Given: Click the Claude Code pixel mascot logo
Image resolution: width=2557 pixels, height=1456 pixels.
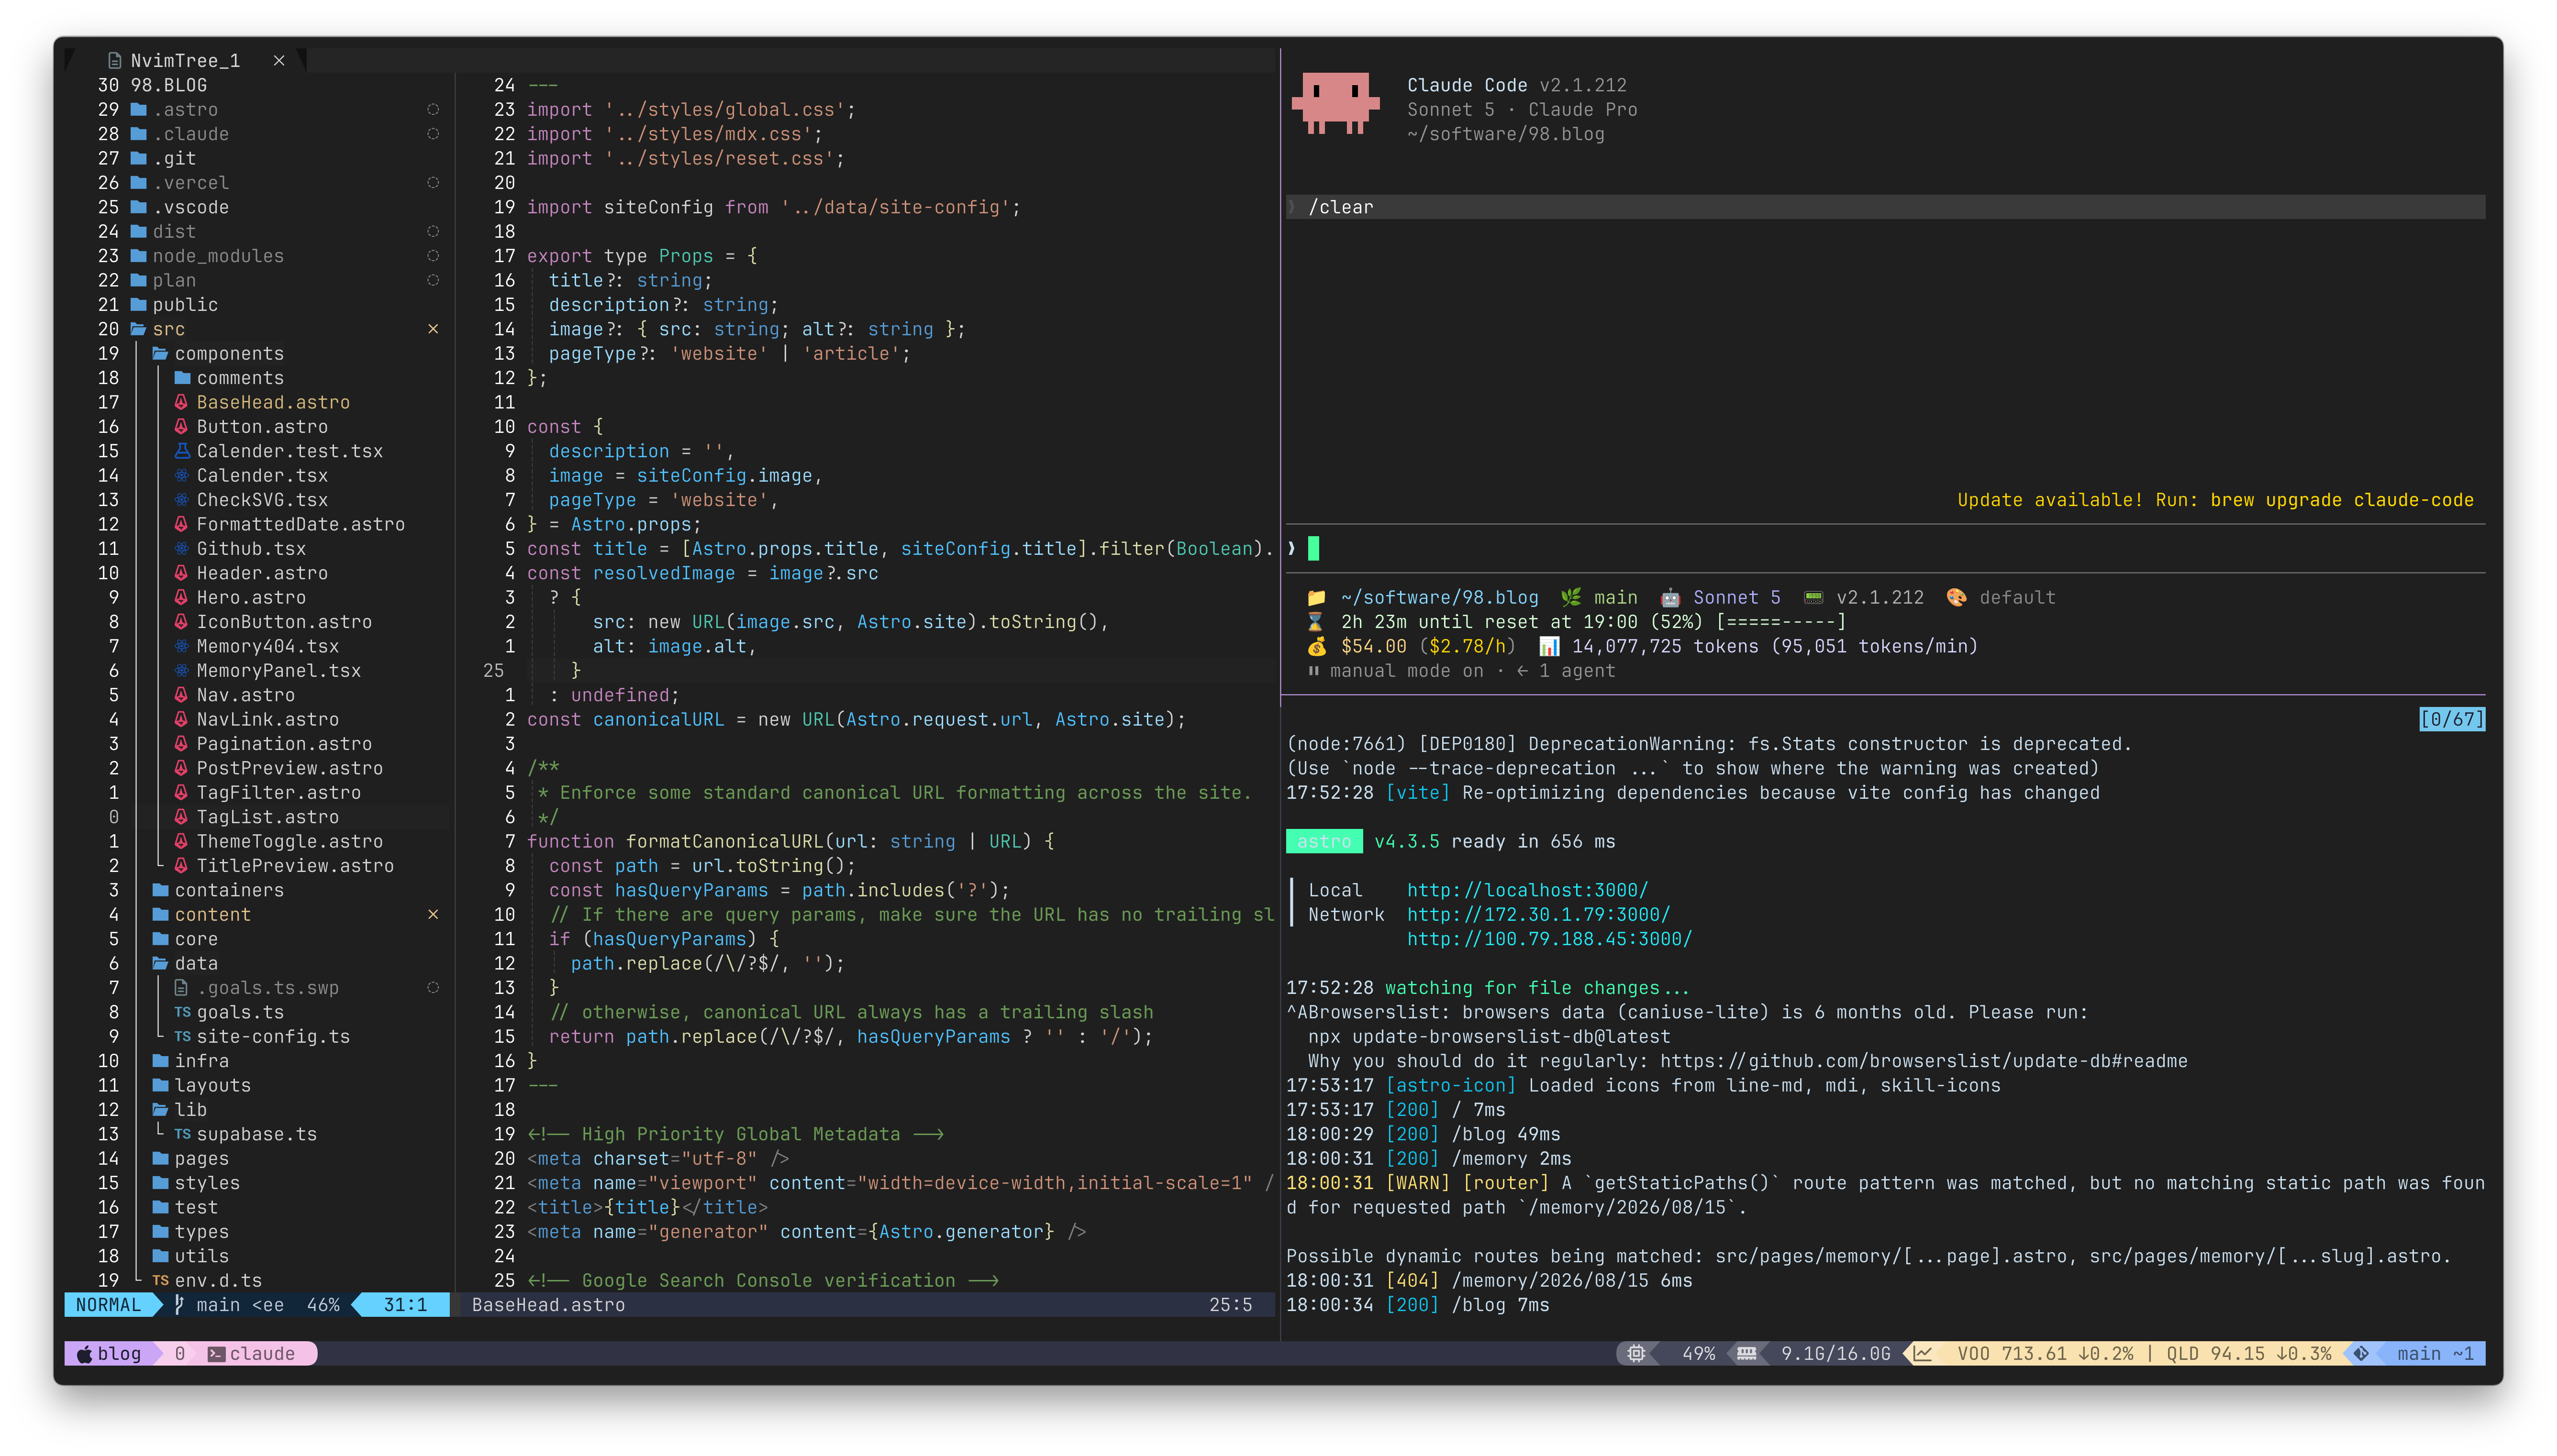Looking at the screenshot, I should tap(1335, 103).
